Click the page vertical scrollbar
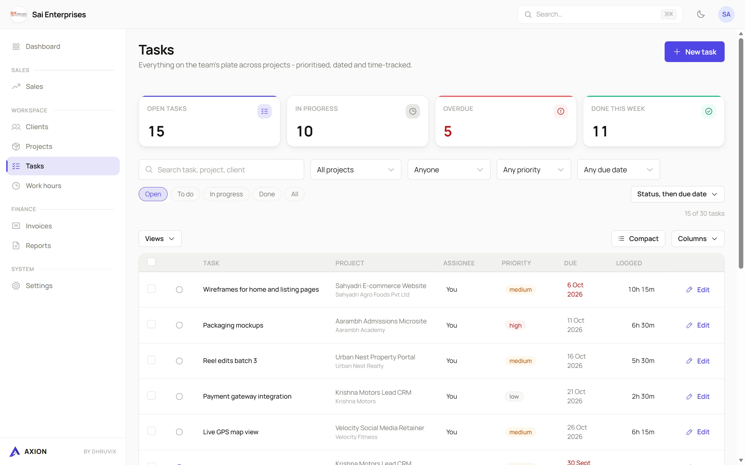The height and width of the screenshot is (465, 745). pos(741,153)
